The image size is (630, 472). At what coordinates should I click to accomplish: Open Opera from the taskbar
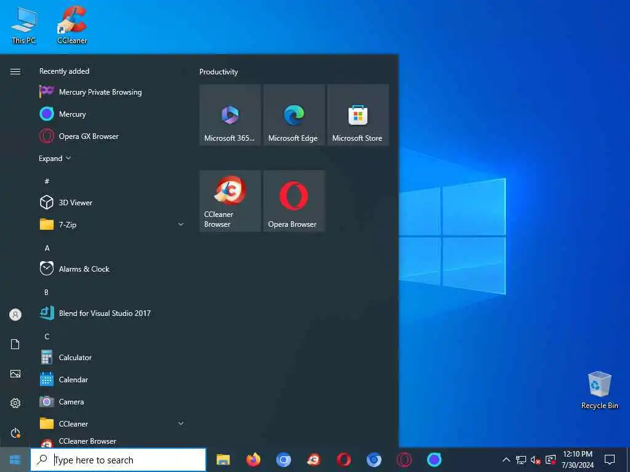click(343, 460)
